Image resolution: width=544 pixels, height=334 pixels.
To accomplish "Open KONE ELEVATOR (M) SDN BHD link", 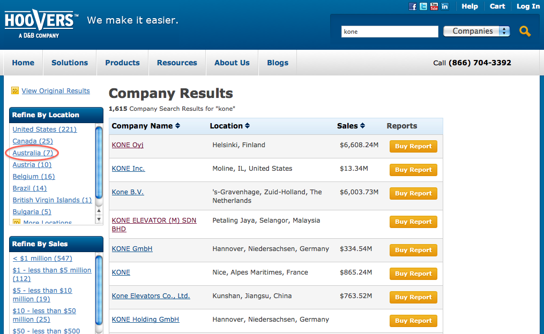I will click(154, 224).
